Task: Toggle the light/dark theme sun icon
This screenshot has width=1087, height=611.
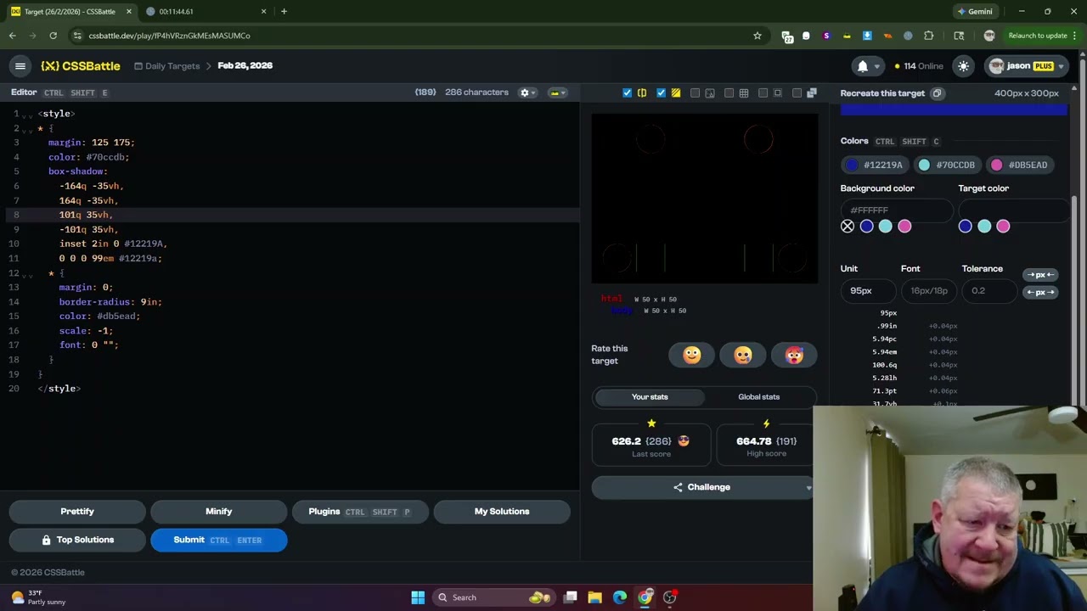Action: (963, 65)
